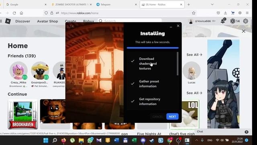Open the Discover page

tap(23, 21)
